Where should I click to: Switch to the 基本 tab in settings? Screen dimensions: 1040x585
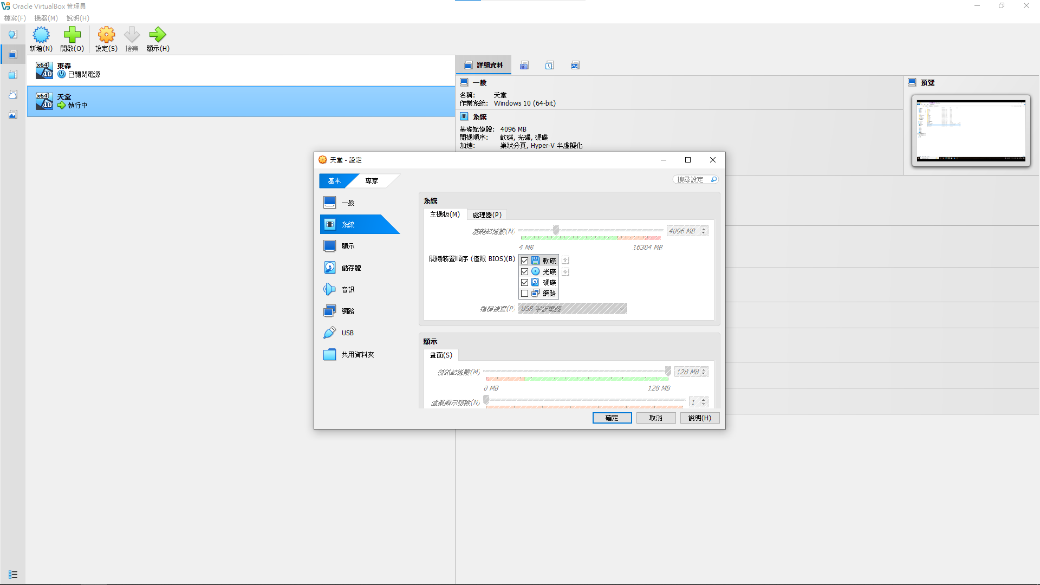334,181
